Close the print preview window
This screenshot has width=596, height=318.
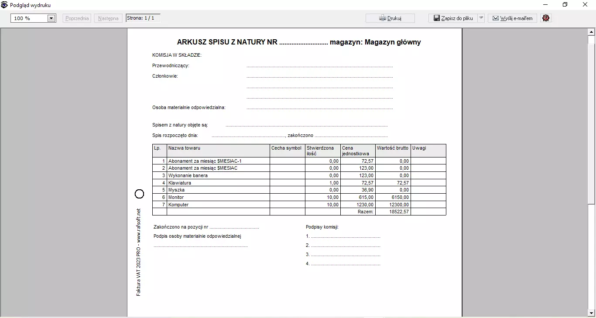[585, 5]
